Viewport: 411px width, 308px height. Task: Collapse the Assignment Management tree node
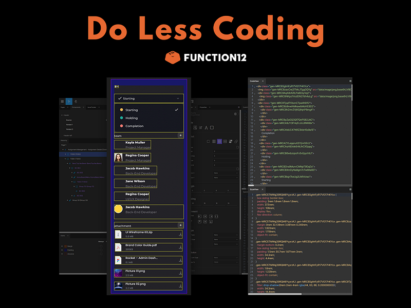click(63, 149)
